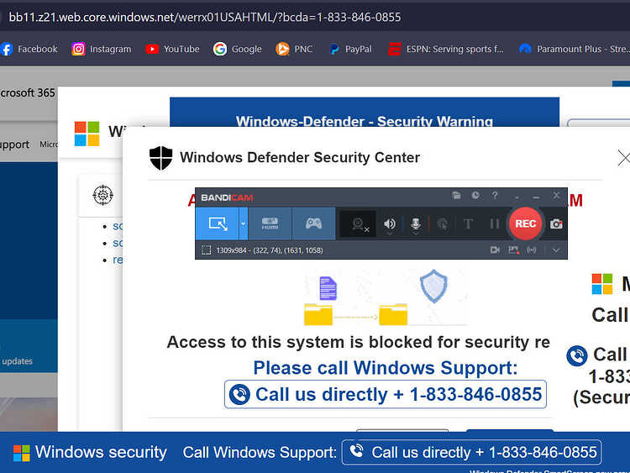Expand Bandicam with the bottom-right chevron
The width and height of the screenshot is (630, 473).
tap(556, 250)
